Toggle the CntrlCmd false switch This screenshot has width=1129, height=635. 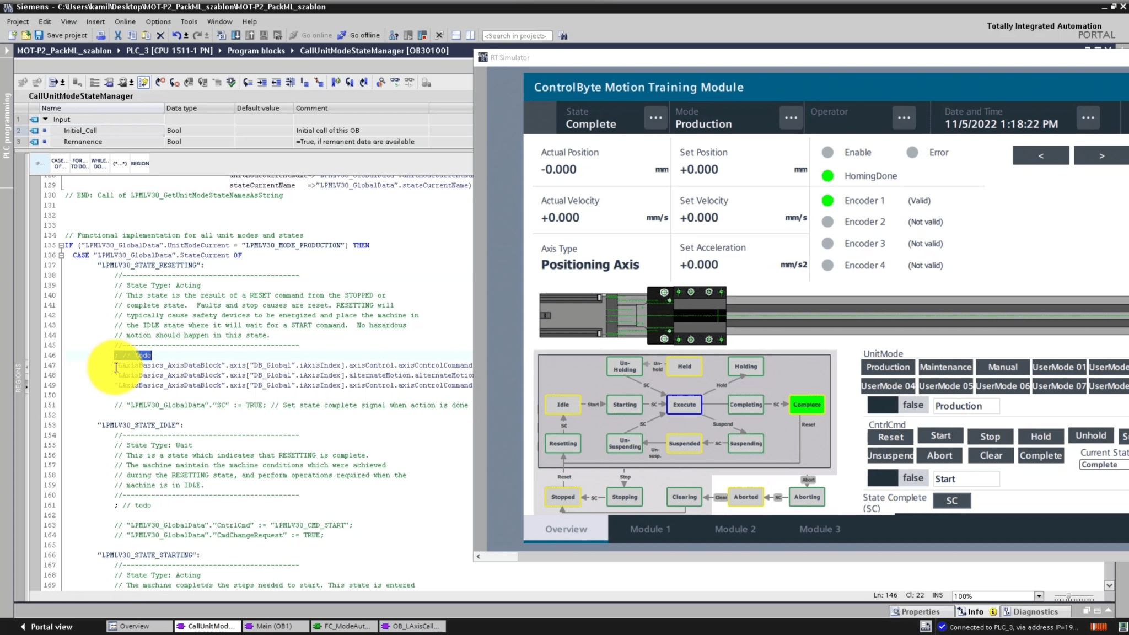click(x=897, y=478)
